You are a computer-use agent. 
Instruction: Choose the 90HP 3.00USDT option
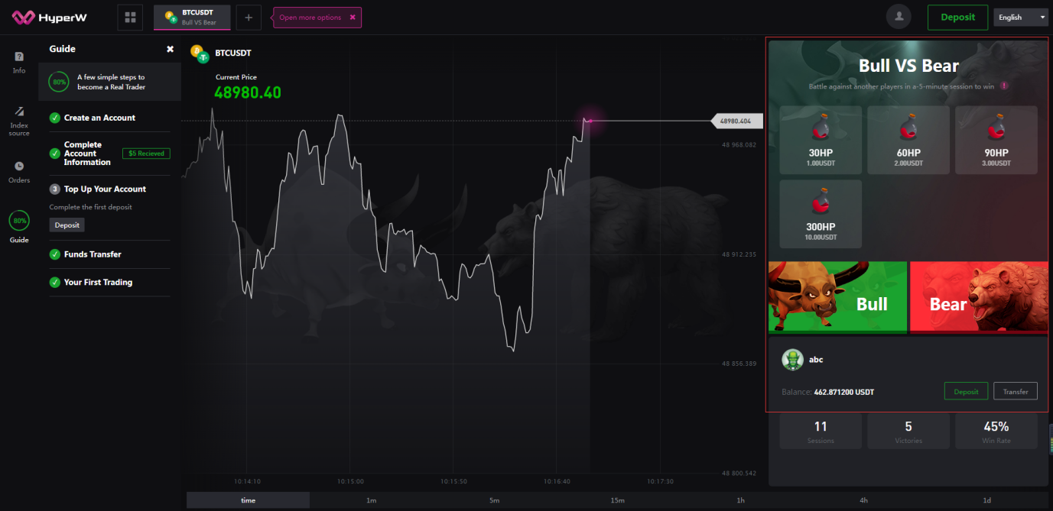pos(996,140)
